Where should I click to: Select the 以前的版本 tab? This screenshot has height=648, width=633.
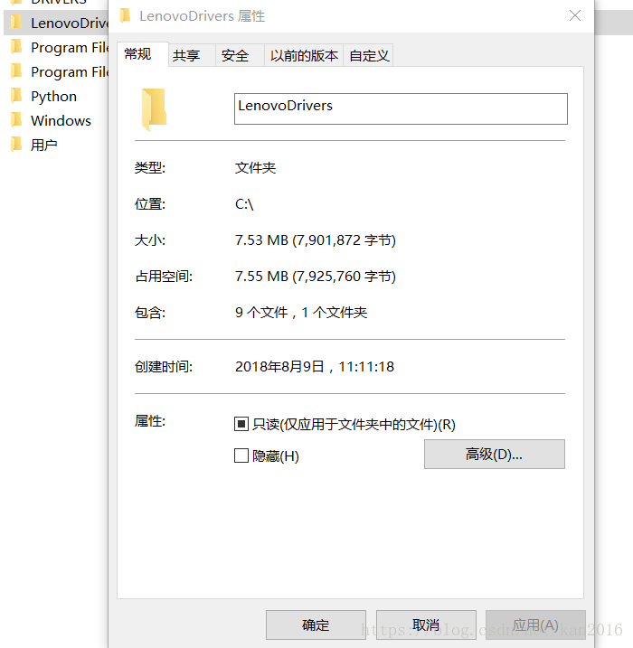coord(304,55)
